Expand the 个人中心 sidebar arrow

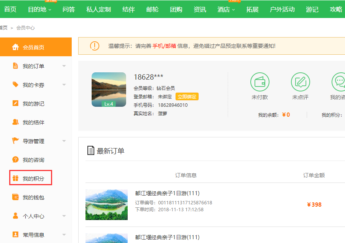click(64, 216)
